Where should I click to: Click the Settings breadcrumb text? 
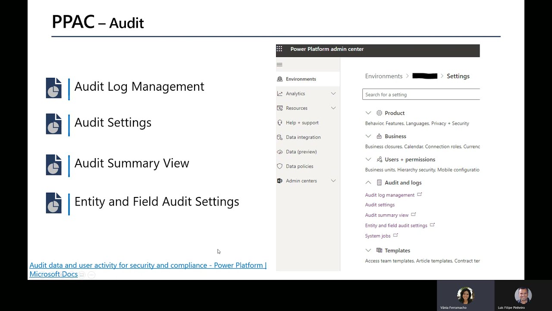458,76
